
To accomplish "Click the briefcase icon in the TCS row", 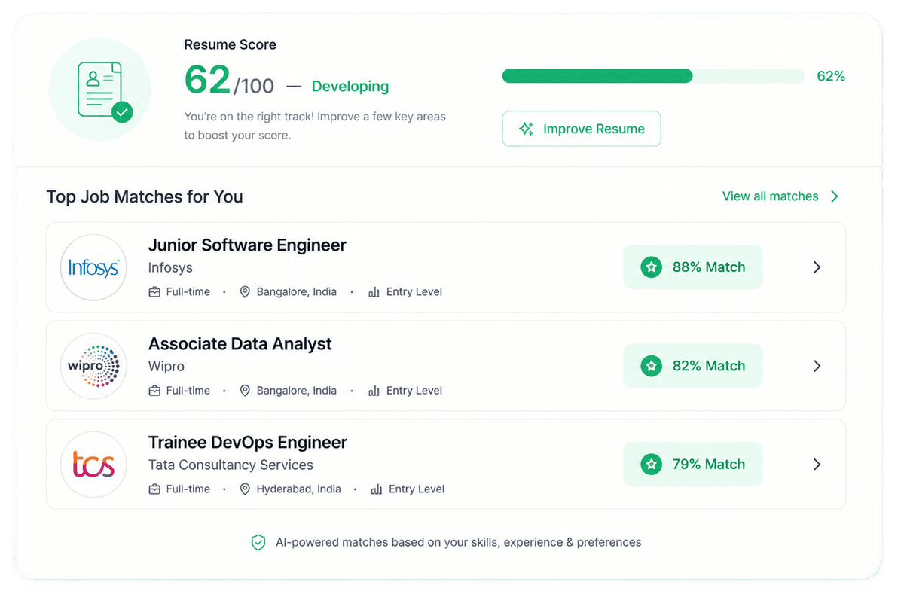I will click(154, 489).
